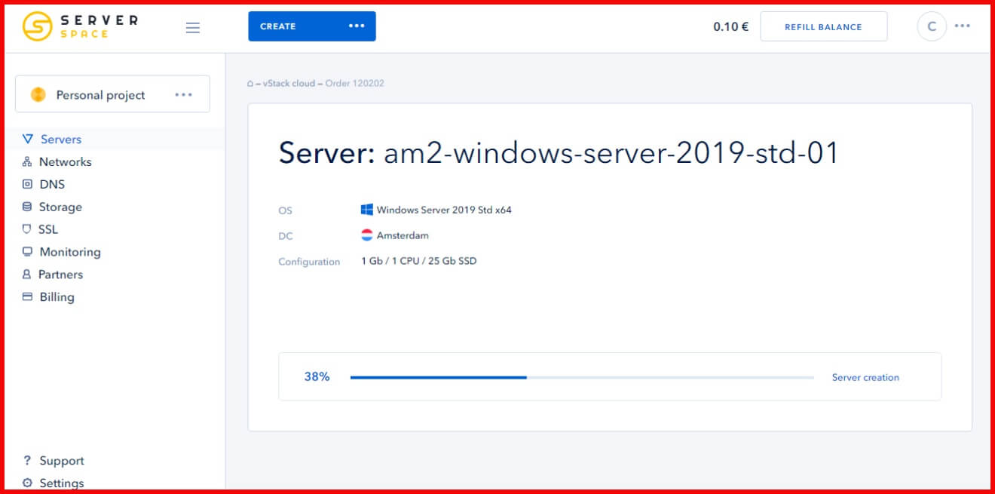Viewport: 995px width, 494px height.
Task: Click the Personal project orange icon
Action: pos(38,94)
